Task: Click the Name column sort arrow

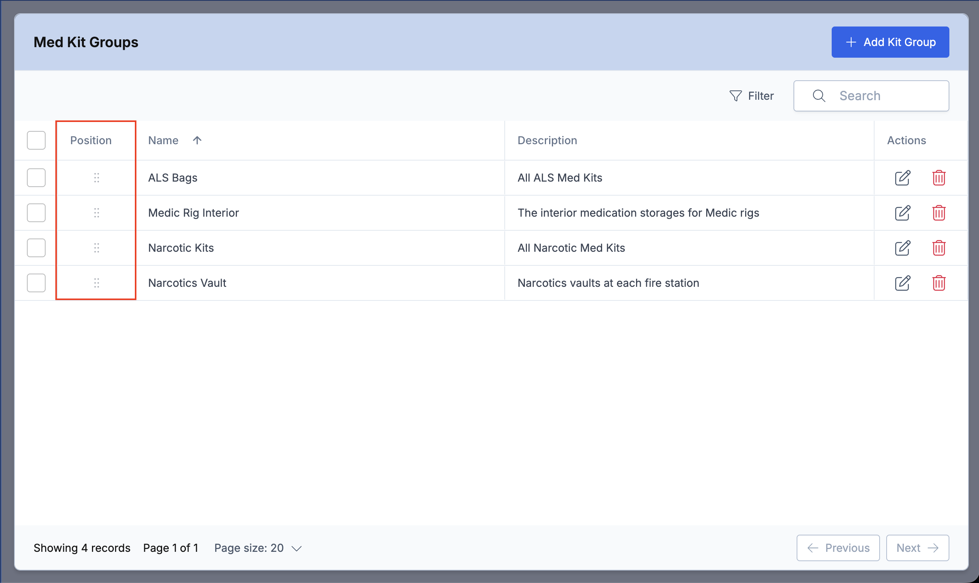Action: 197,140
